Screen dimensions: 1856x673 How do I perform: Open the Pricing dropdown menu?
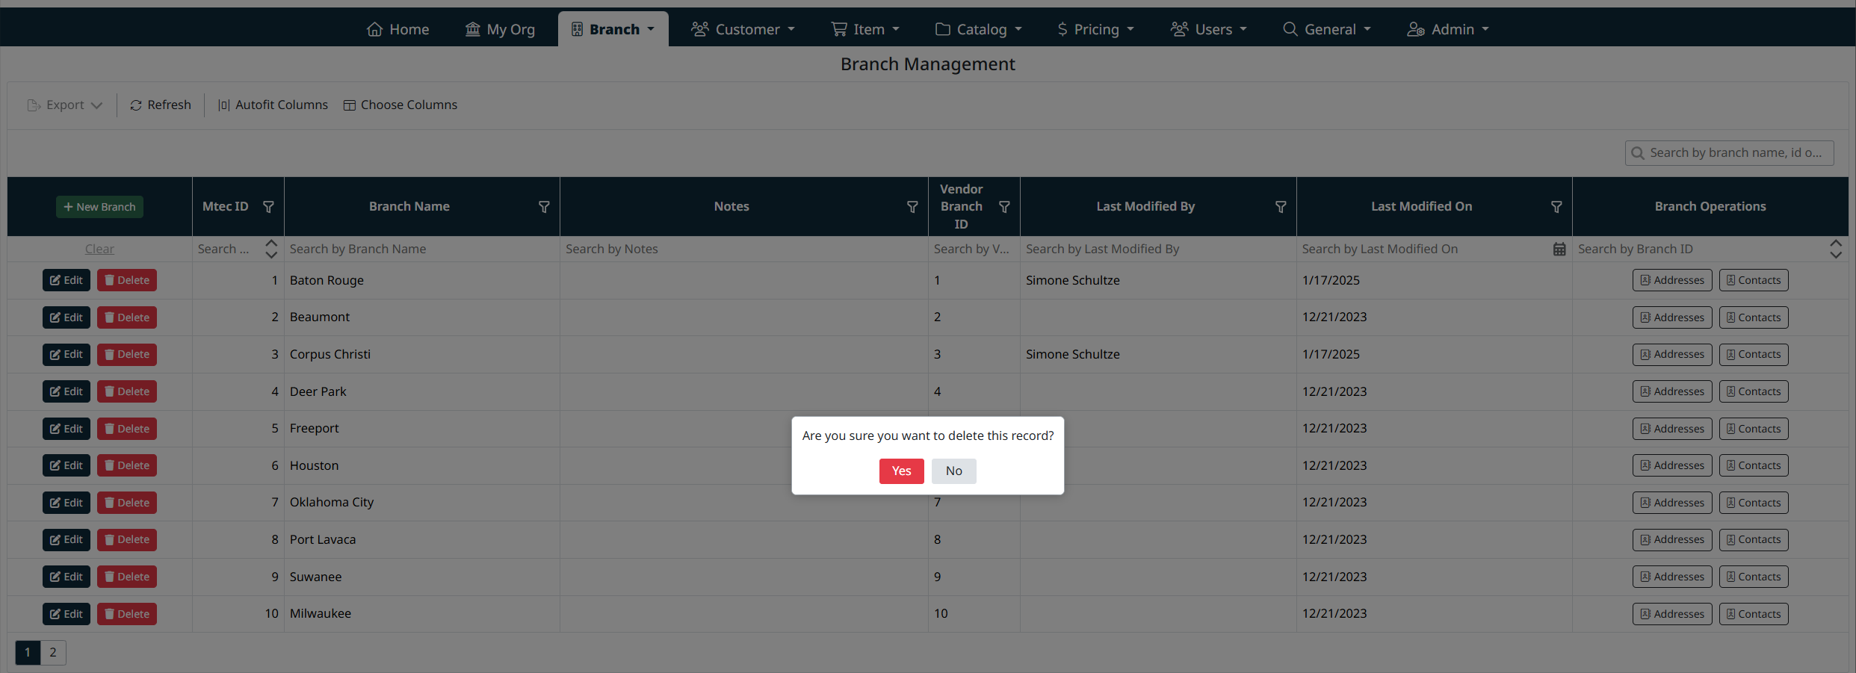point(1095,29)
